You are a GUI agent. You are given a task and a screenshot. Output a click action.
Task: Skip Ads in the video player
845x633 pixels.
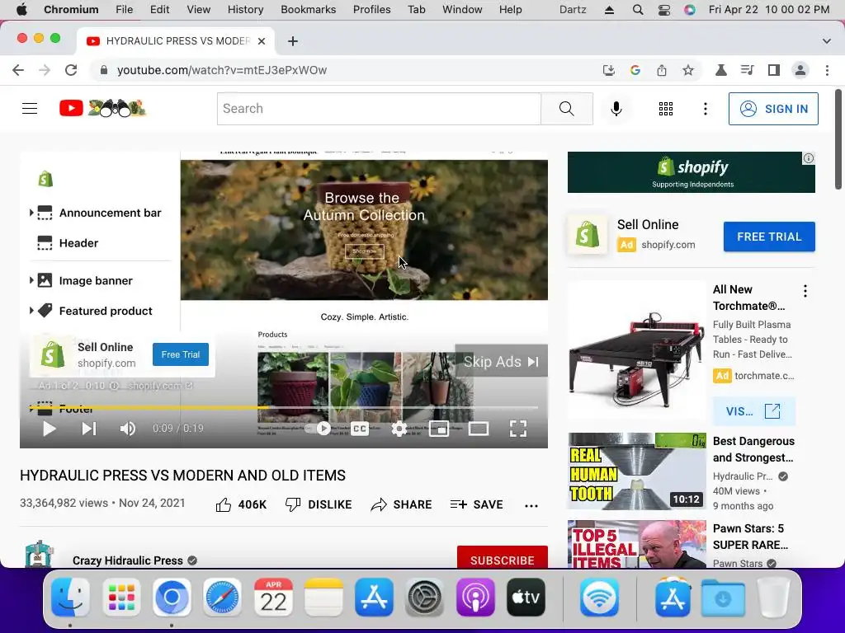tap(501, 361)
